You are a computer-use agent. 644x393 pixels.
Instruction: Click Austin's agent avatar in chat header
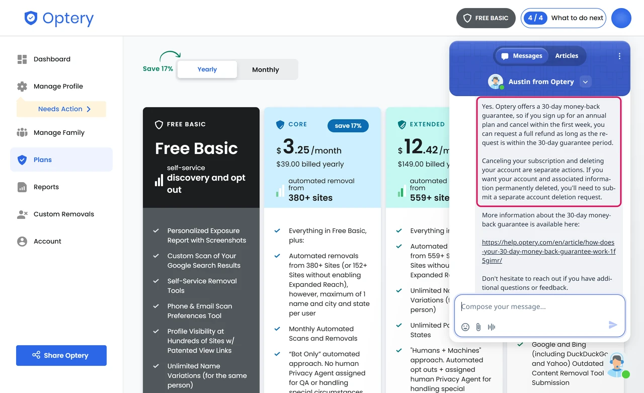tap(496, 82)
